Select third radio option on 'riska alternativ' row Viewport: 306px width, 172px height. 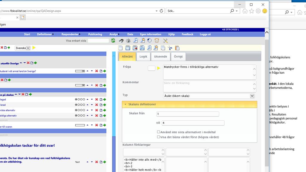81,110
